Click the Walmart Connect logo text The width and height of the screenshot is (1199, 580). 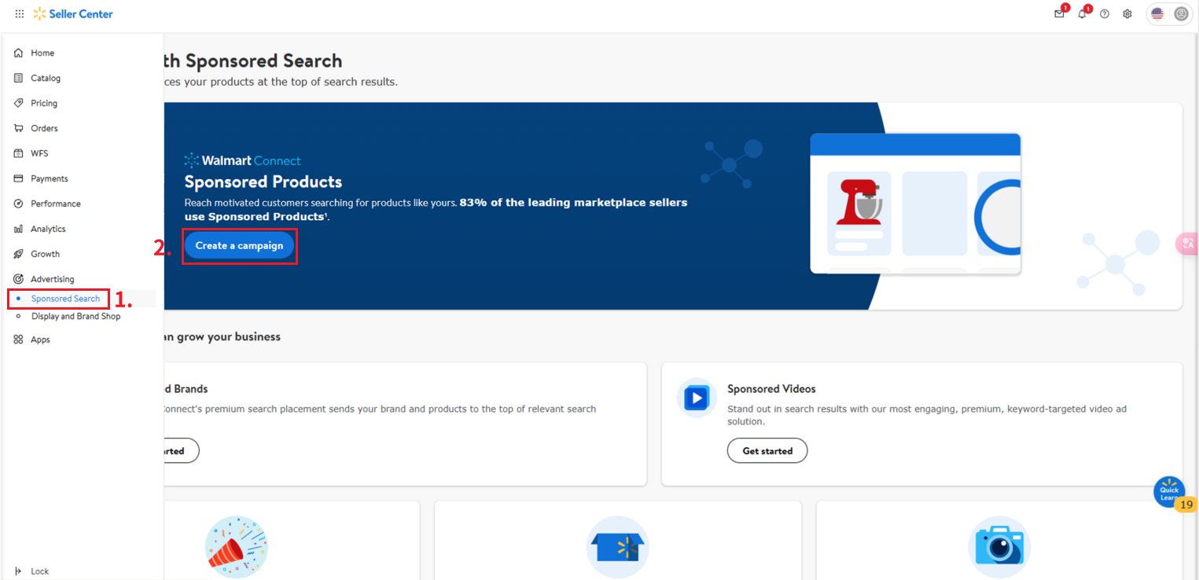243,160
